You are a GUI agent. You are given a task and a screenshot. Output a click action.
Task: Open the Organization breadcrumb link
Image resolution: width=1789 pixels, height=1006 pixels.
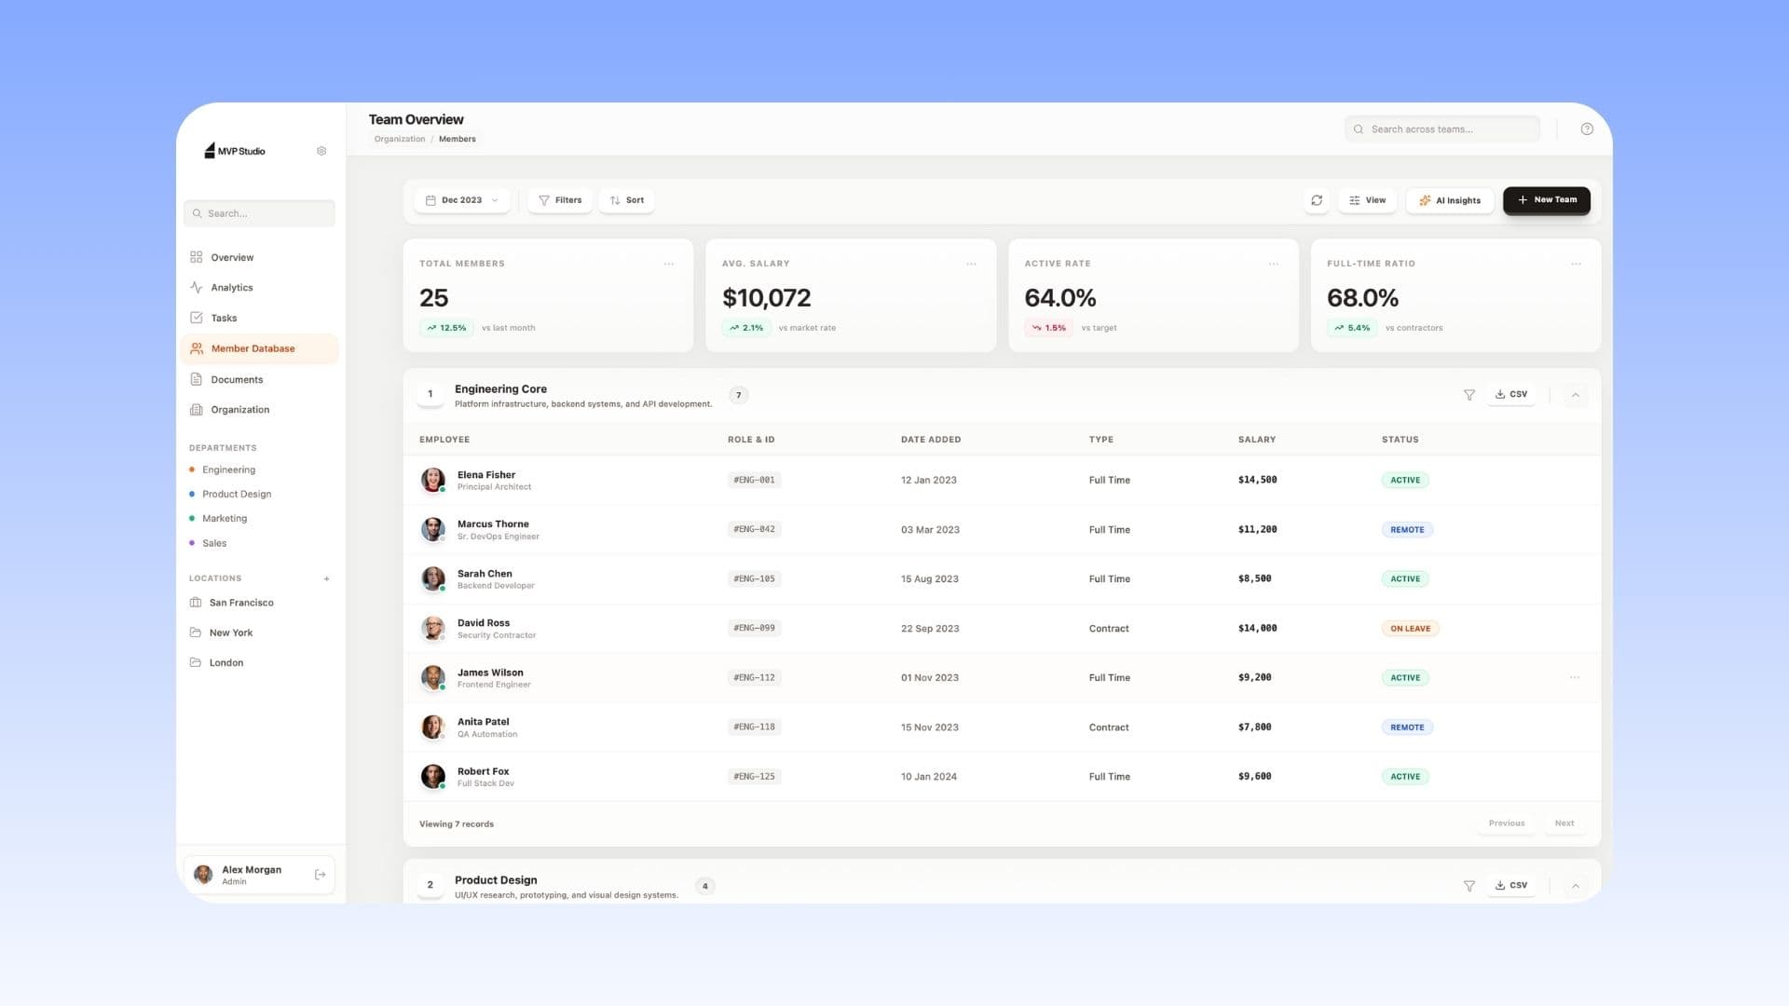click(x=399, y=139)
